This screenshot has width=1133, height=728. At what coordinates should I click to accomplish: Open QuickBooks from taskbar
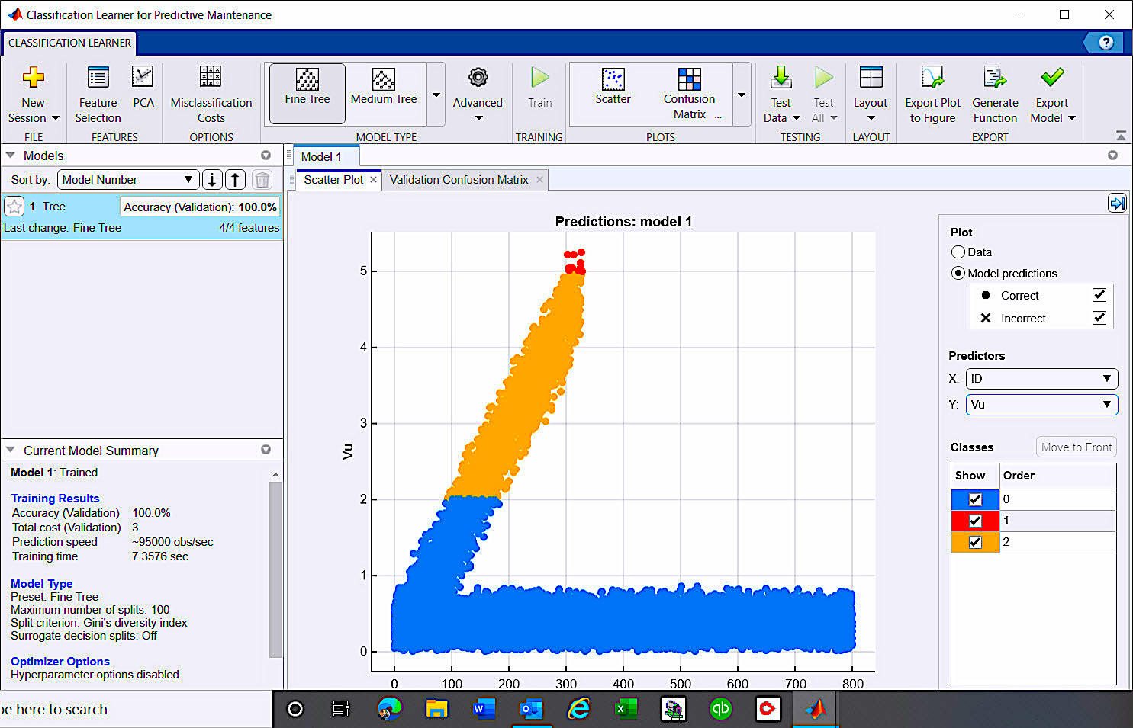[720, 709]
